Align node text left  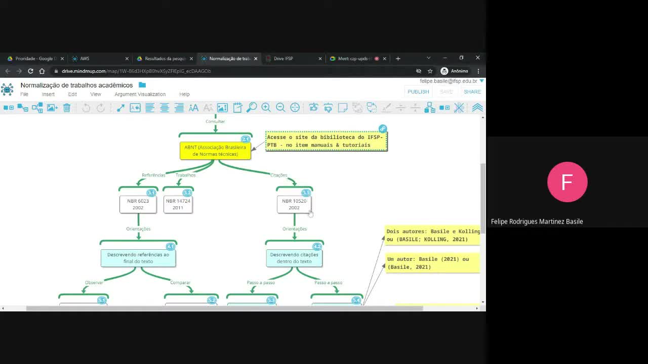point(150,108)
